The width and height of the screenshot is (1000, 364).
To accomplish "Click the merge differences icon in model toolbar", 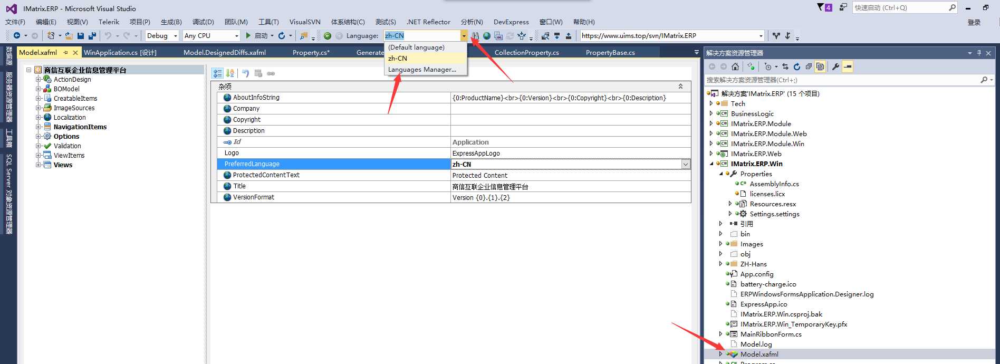I will 522,35.
